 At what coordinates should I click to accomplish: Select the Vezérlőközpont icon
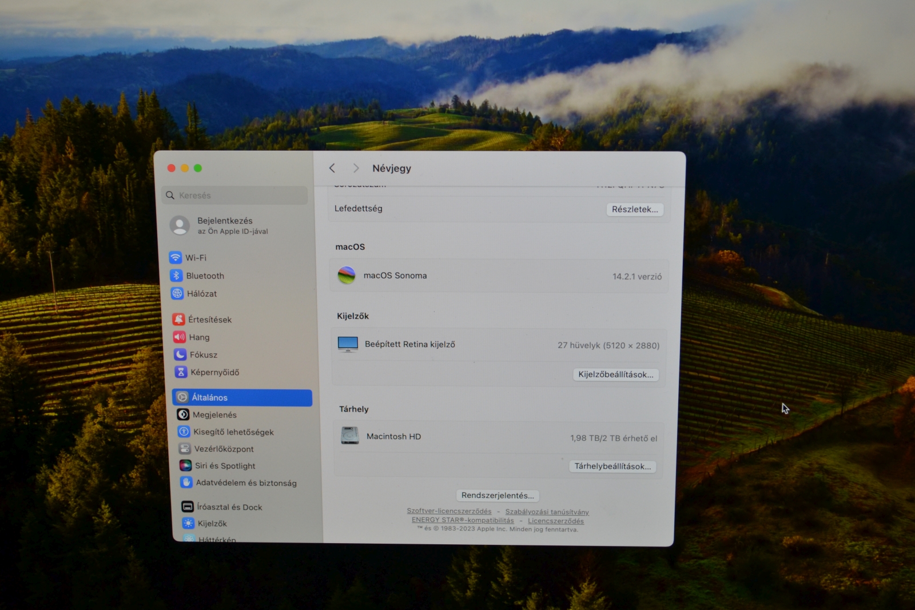(183, 449)
